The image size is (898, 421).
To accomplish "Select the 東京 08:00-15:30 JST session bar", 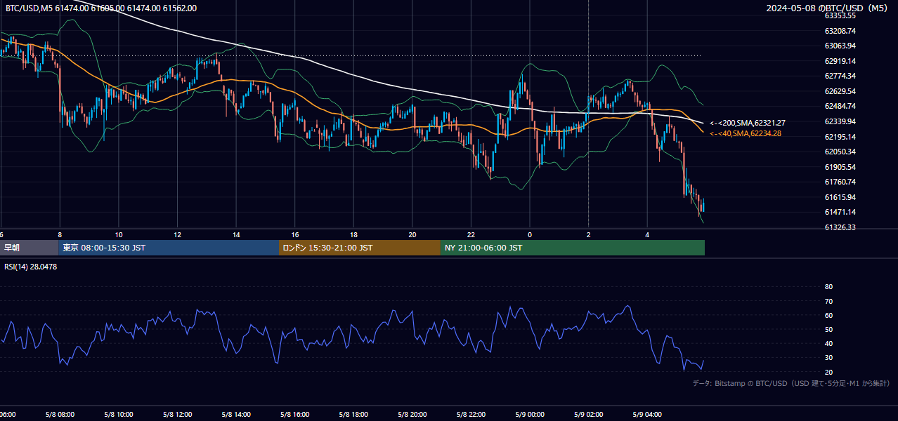I will click(x=169, y=248).
